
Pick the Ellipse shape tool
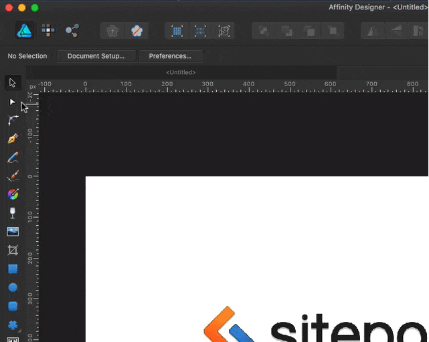(x=13, y=288)
